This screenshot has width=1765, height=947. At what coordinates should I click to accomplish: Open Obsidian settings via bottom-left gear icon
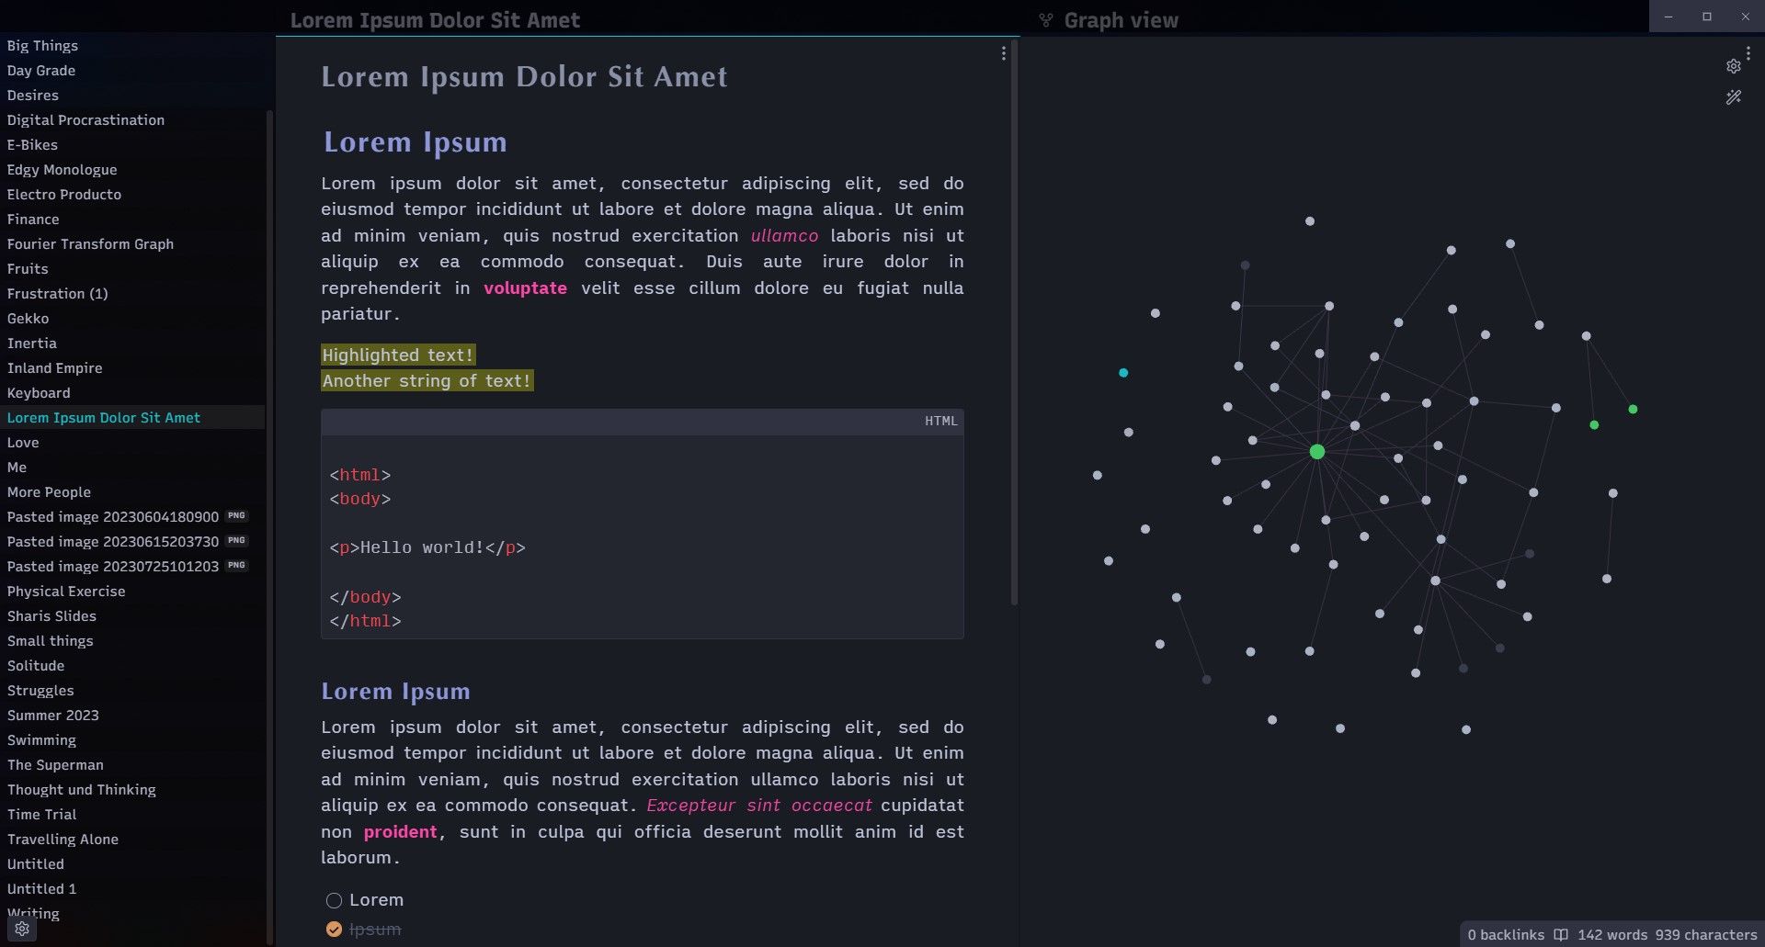(x=22, y=929)
